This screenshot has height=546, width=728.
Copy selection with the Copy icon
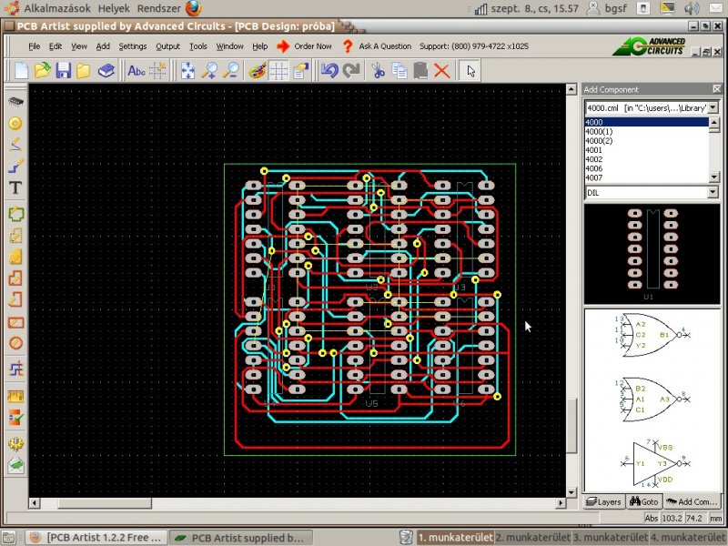click(x=399, y=71)
